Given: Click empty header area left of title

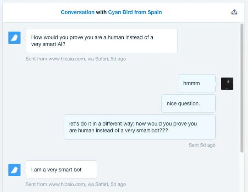Looking at the screenshot, I should point(32,12).
